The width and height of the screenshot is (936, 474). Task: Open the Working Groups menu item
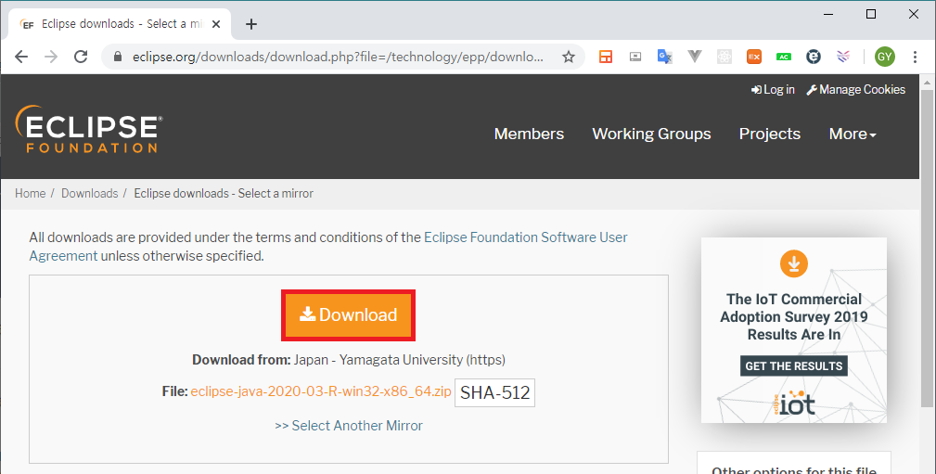[651, 134]
